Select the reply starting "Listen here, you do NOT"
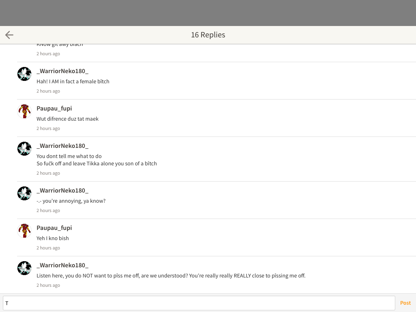Screen dimensions: 416x312 [x=171, y=276]
